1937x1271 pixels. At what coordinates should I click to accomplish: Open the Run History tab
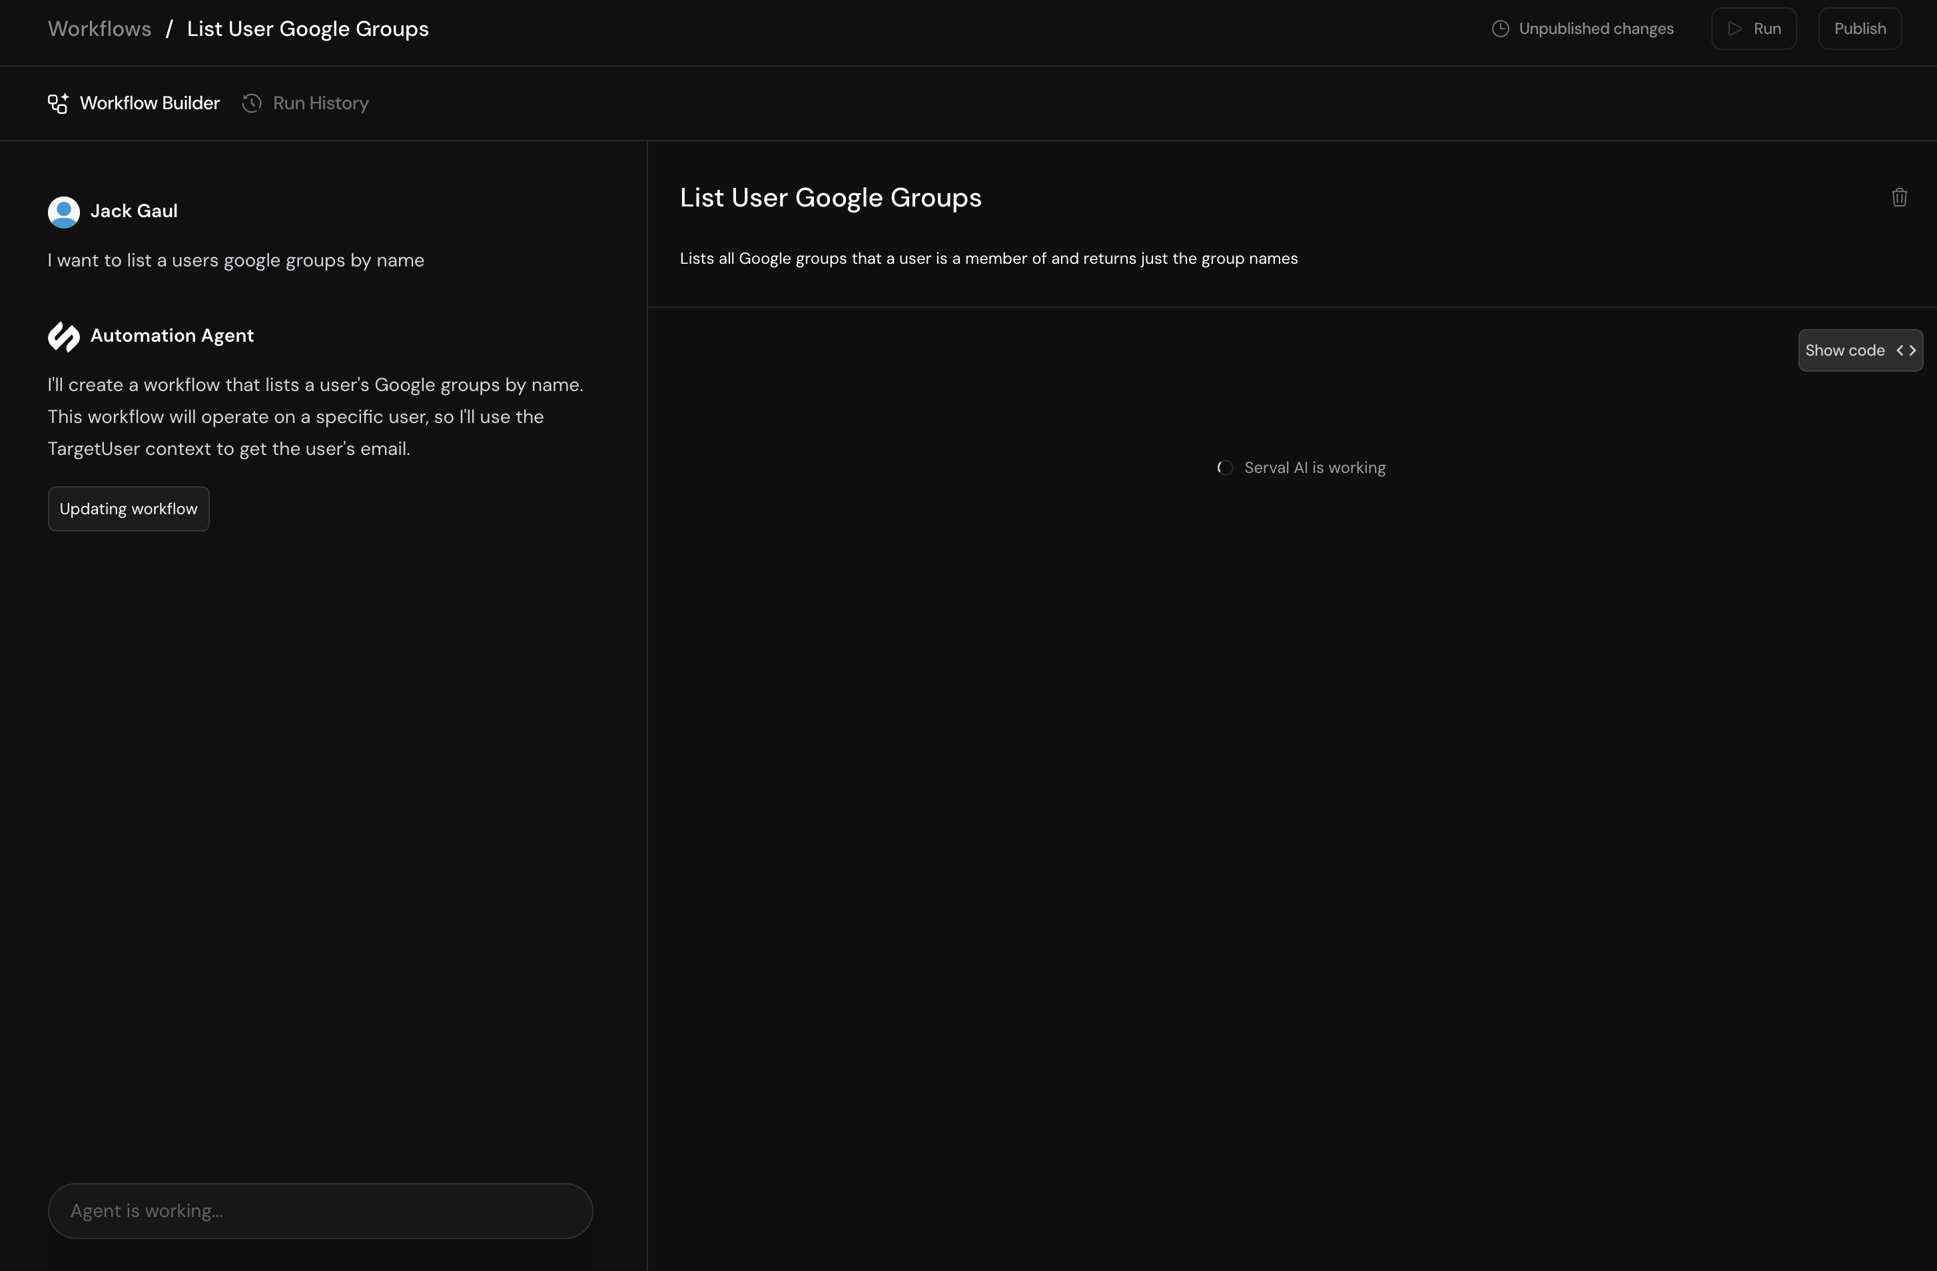click(305, 103)
